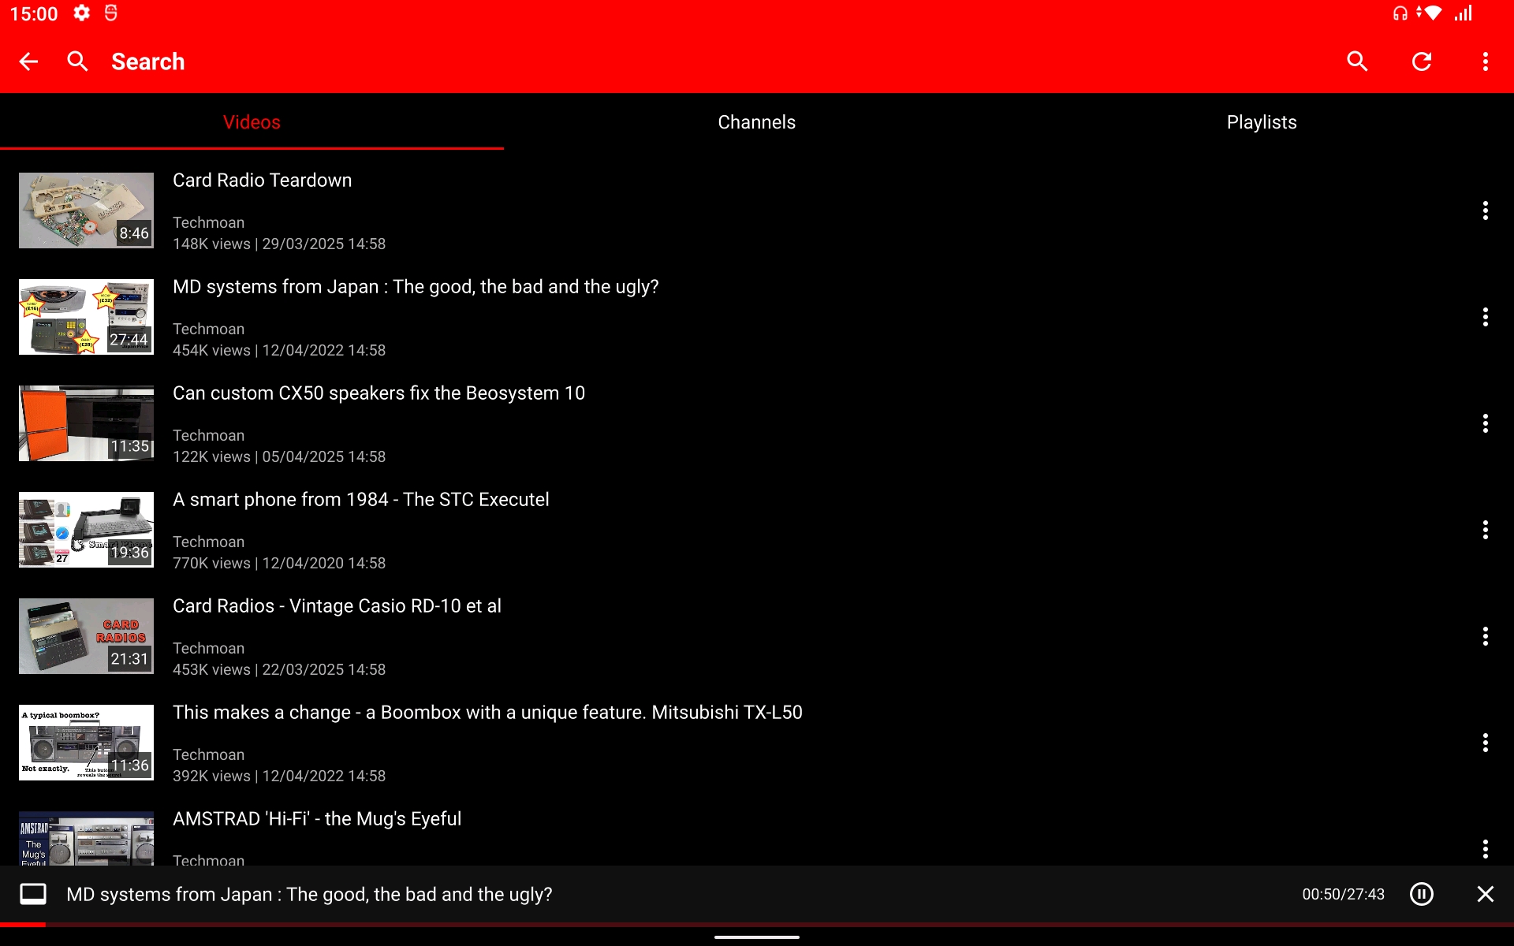Viewport: 1514px width, 946px height.
Task: Tap Techmoan under Card Radio Teardown
Action: [x=208, y=222]
